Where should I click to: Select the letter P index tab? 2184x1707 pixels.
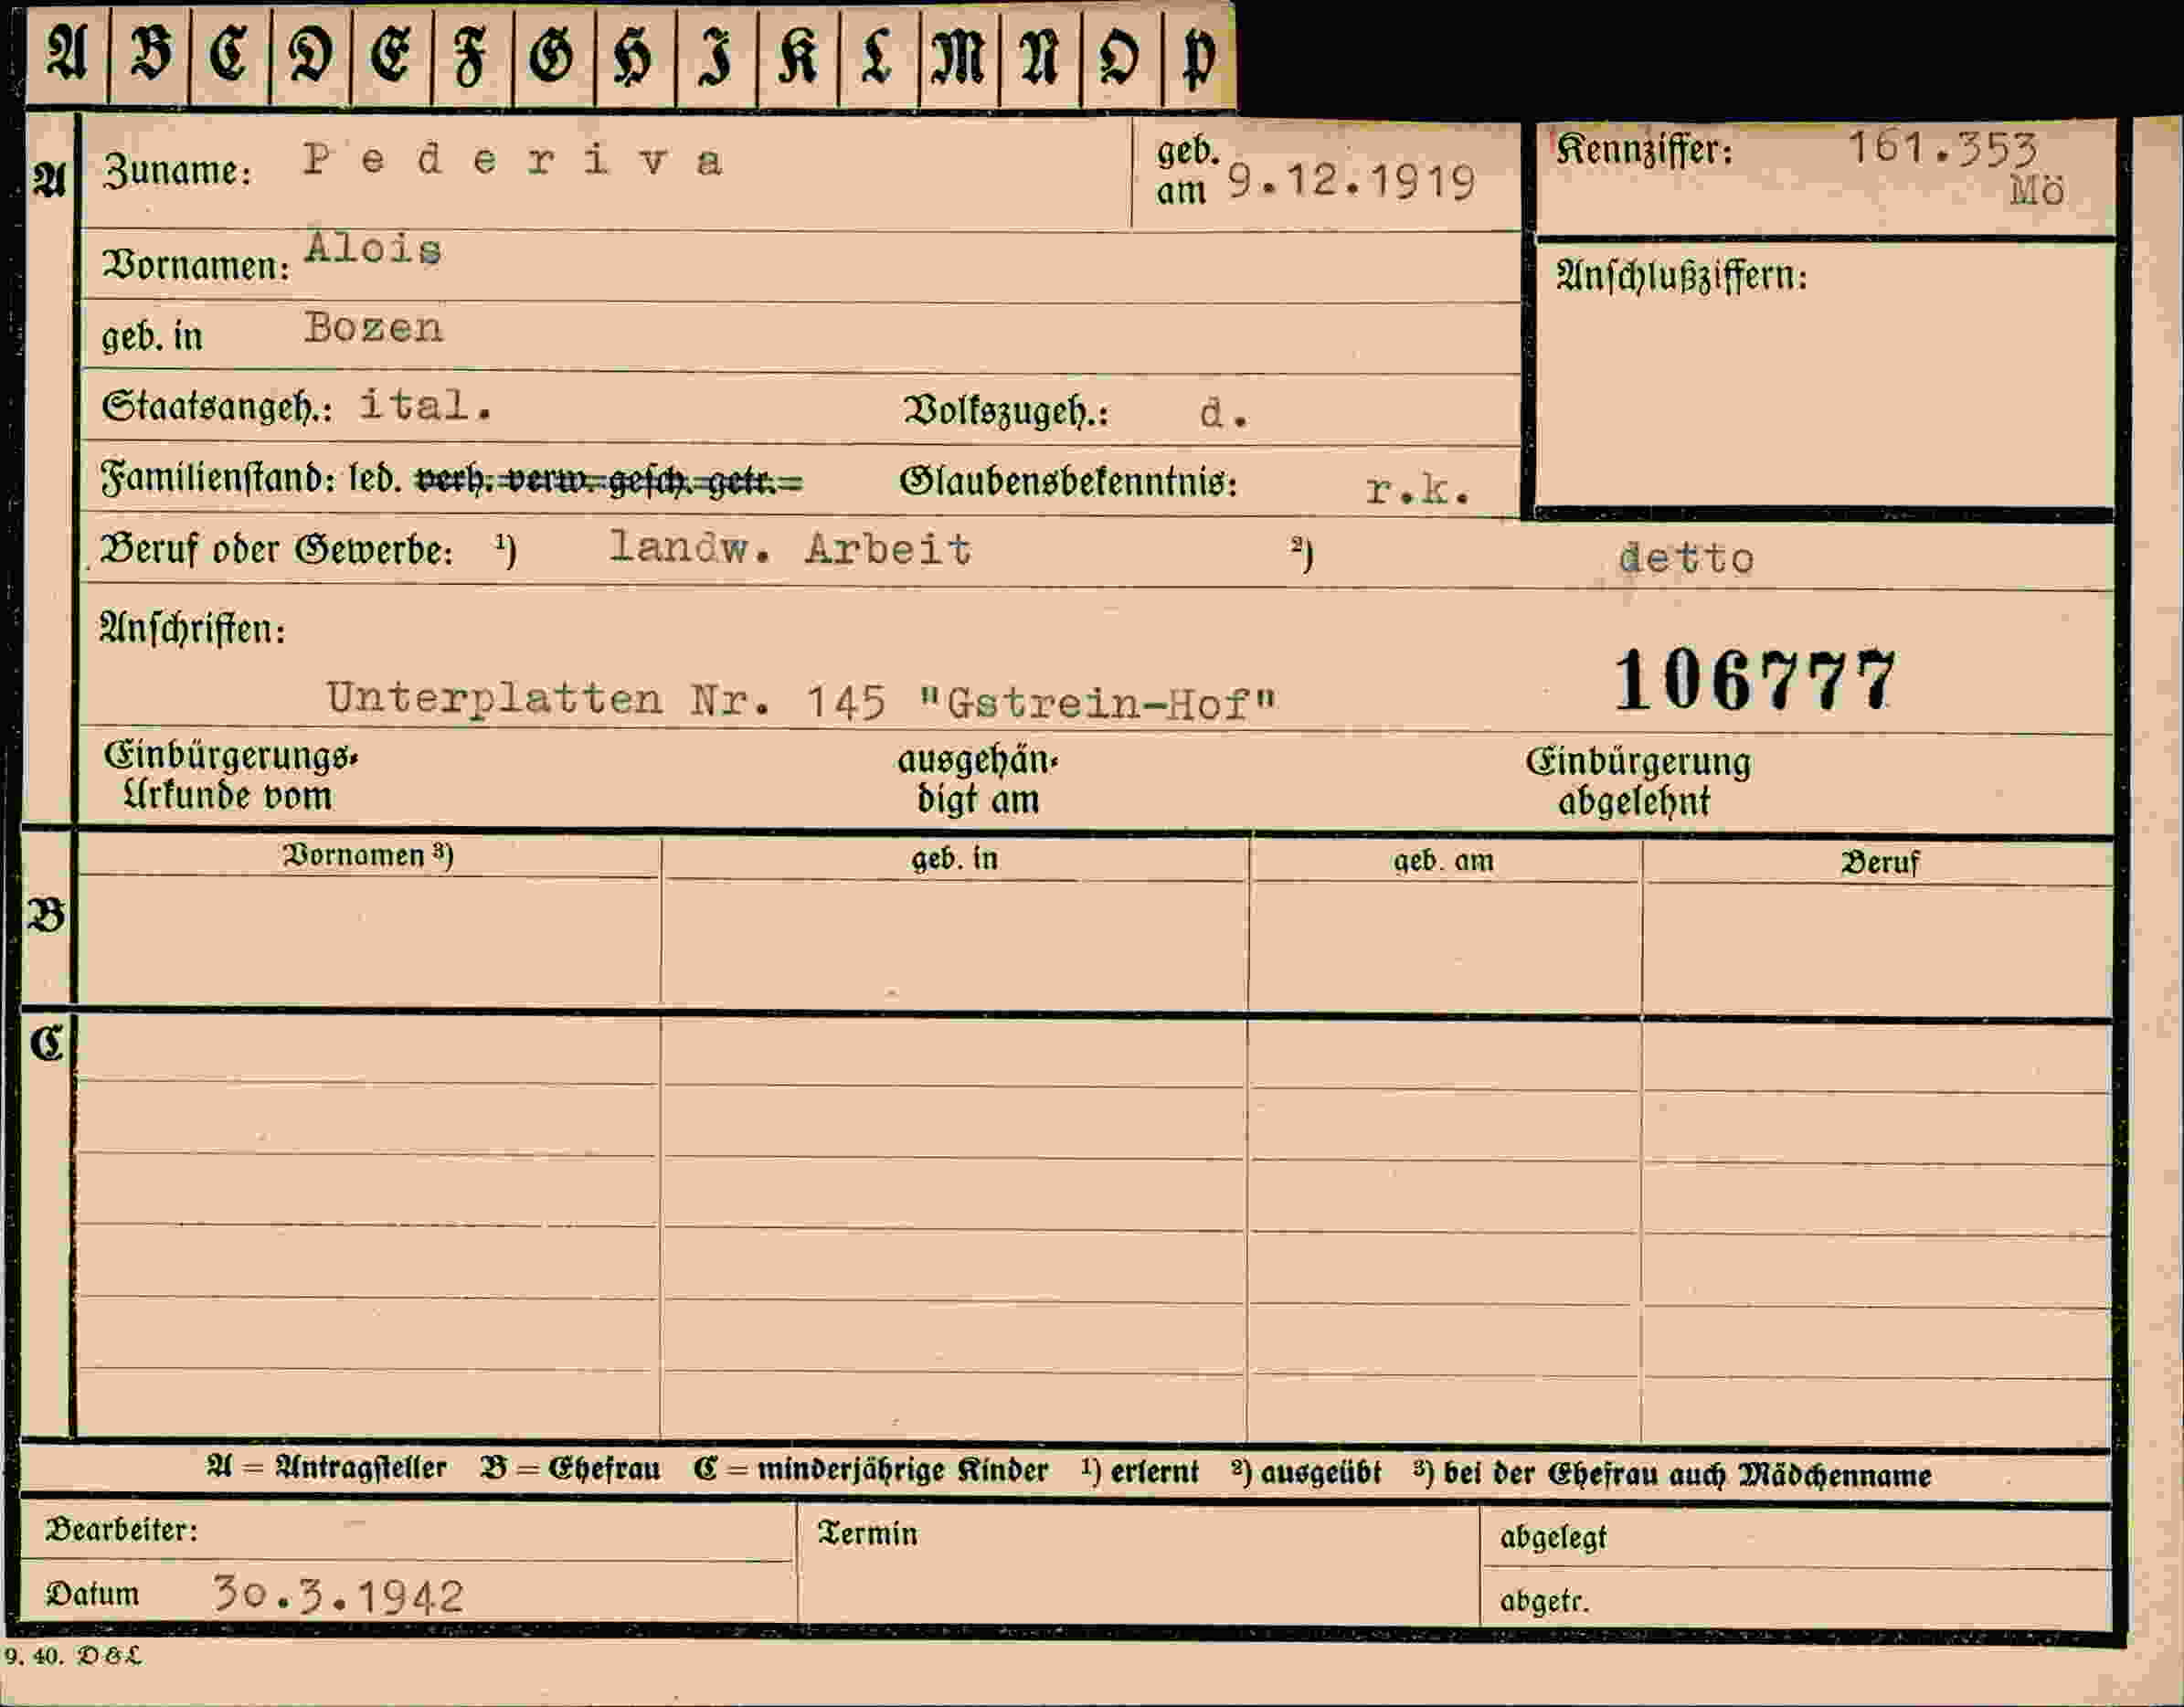1200,55
